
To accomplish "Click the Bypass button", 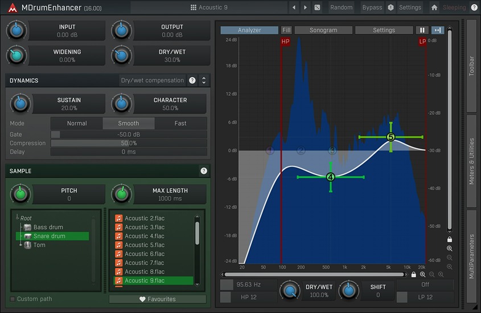I will click(372, 7).
